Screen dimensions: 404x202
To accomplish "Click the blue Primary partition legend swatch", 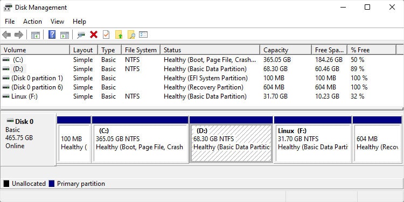I will click(52, 184).
